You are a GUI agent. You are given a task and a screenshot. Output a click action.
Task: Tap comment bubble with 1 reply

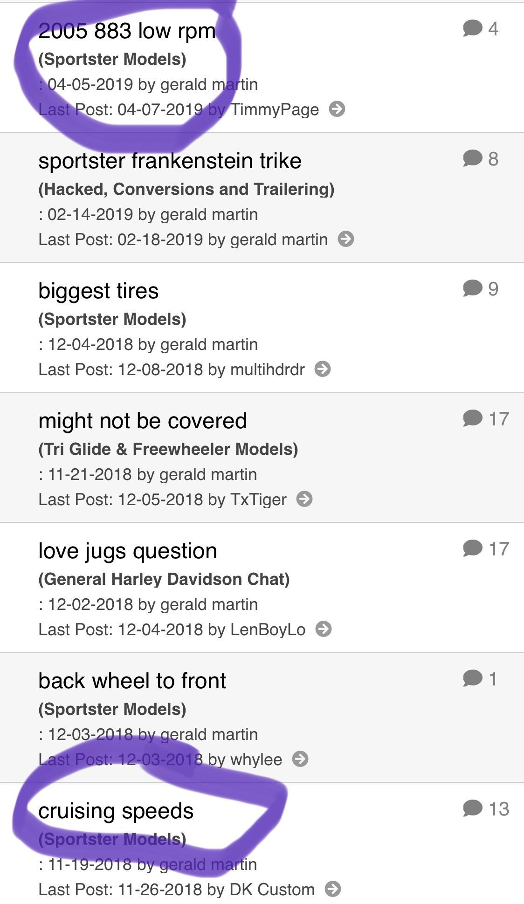[x=472, y=678]
